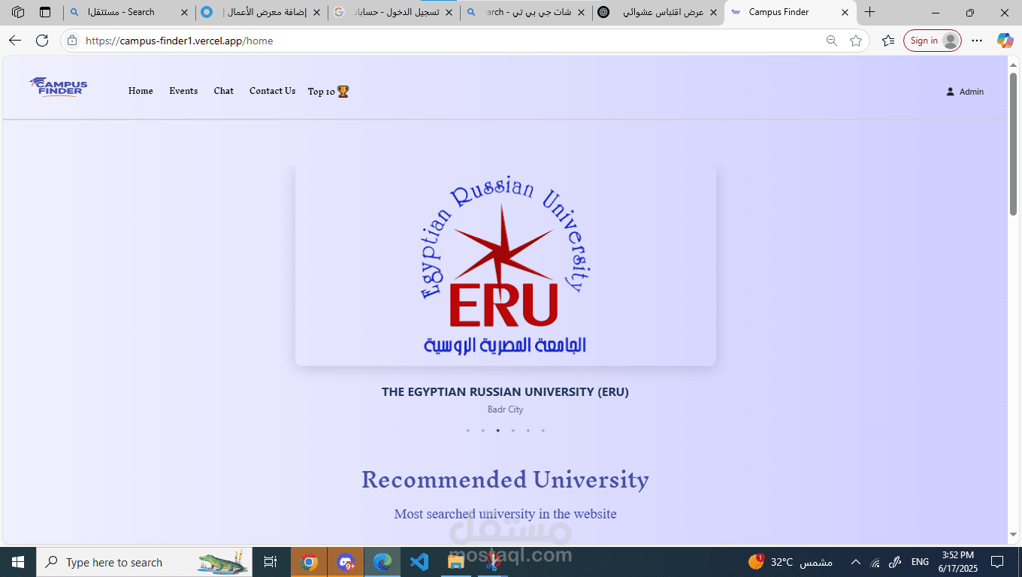Open the Favorites list icon
This screenshot has width=1022, height=577.
(x=888, y=41)
